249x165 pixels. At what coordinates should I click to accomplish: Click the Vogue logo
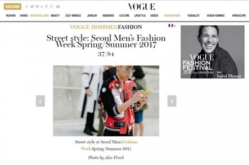click(142, 7)
